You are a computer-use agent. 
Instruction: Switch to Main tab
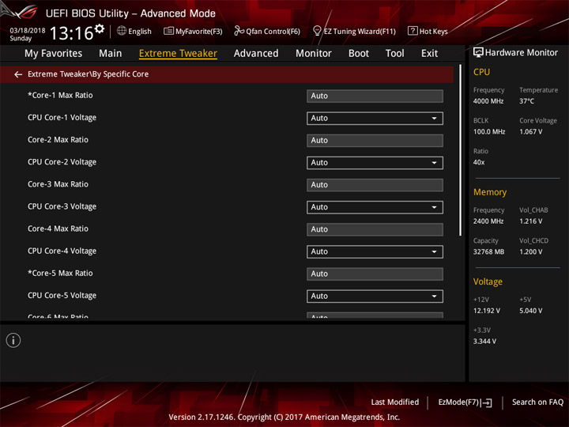point(111,54)
